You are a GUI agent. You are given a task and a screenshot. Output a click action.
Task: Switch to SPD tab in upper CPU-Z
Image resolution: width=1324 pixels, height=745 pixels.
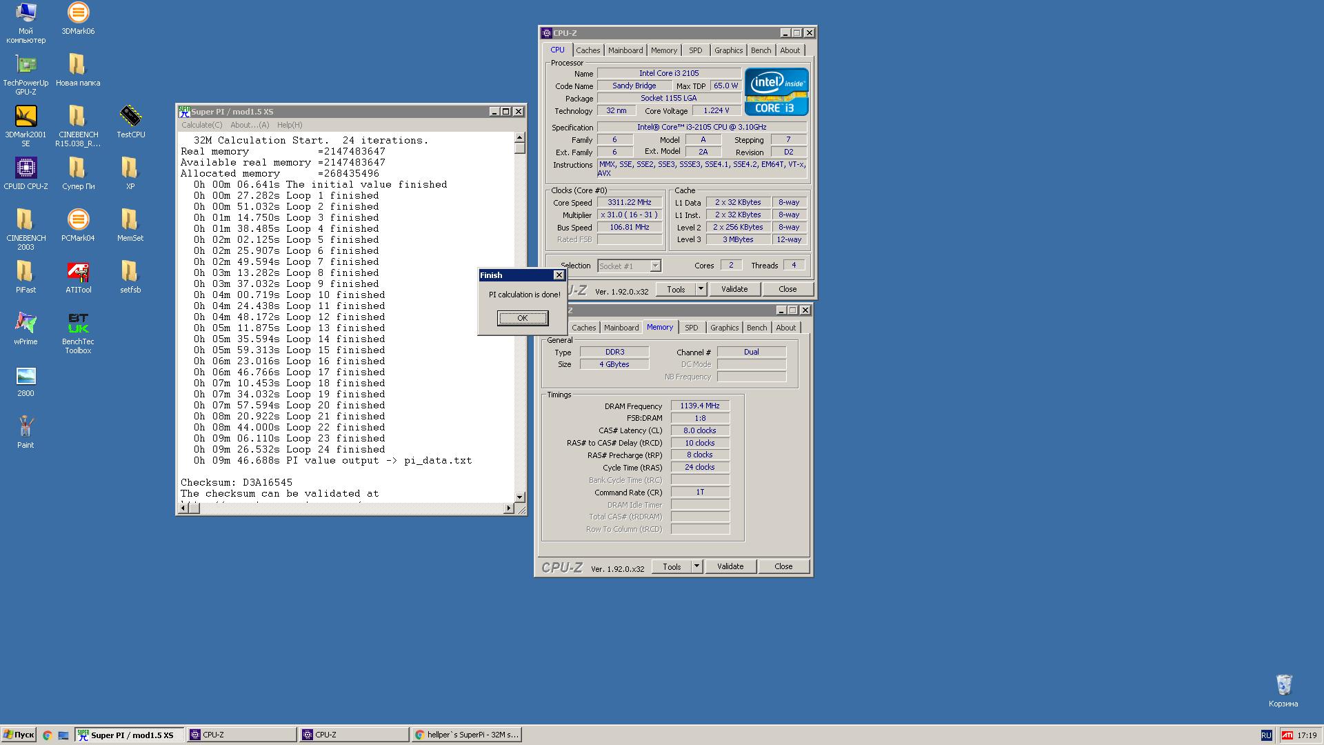pyautogui.click(x=696, y=50)
